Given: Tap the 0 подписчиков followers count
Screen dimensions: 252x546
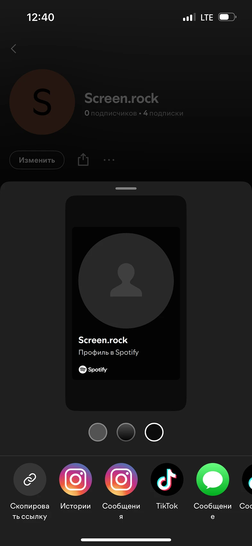Looking at the screenshot, I should [x=111, y=113].
